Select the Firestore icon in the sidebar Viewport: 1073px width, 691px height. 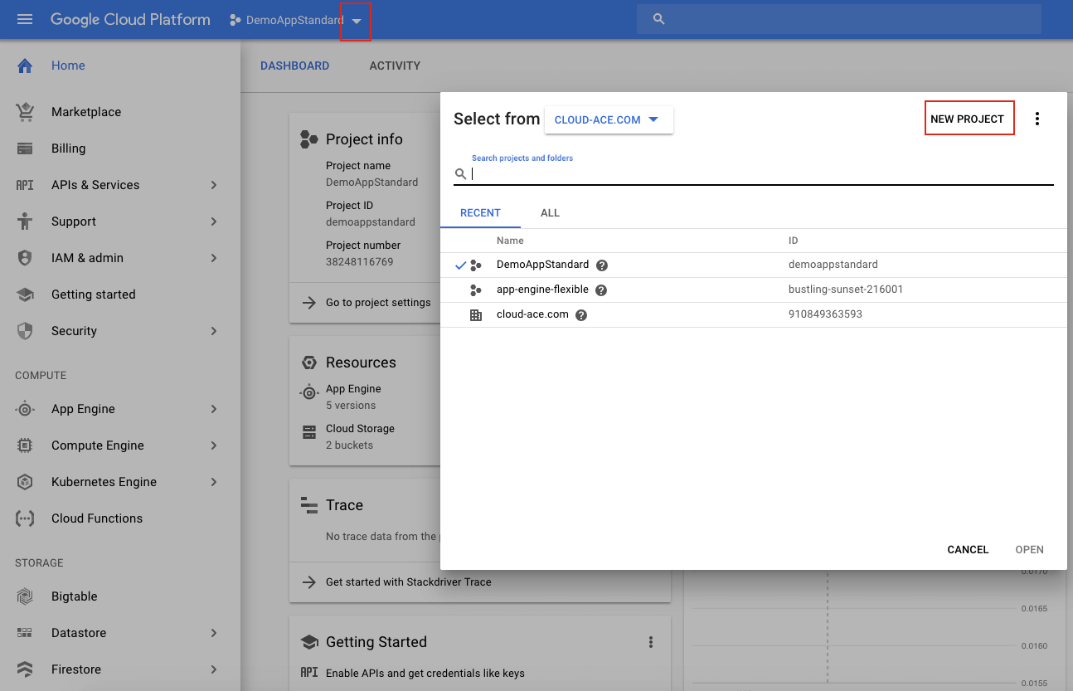pyautogui.click(x=24, y=669)
